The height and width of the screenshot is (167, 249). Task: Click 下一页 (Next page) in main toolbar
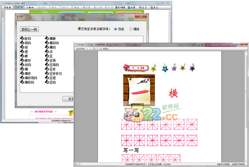109,7
